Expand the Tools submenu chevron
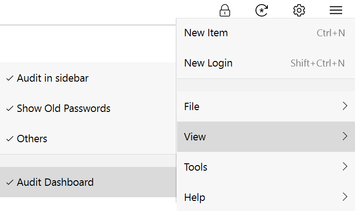 click(345, 167)
